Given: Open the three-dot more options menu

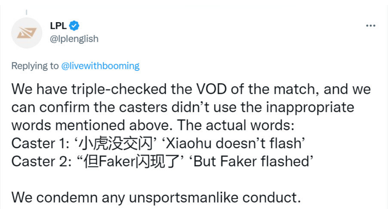Looking at the screenshot, I should pos(370,26).
